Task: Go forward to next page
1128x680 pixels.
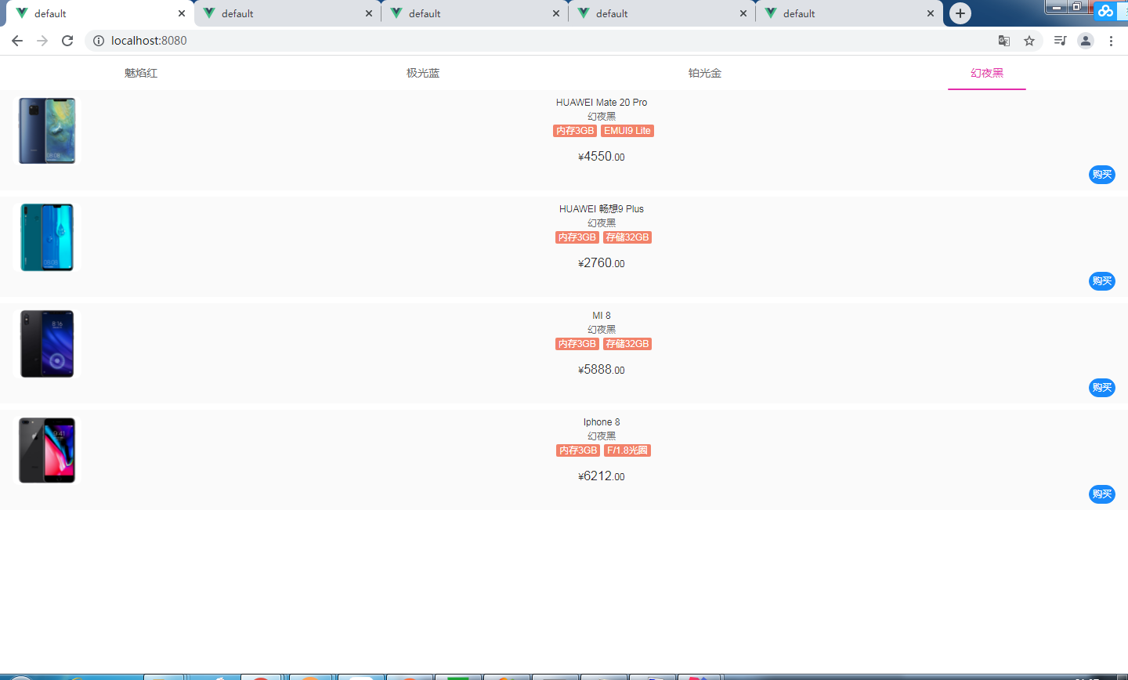Action: (x=42, y=41)
